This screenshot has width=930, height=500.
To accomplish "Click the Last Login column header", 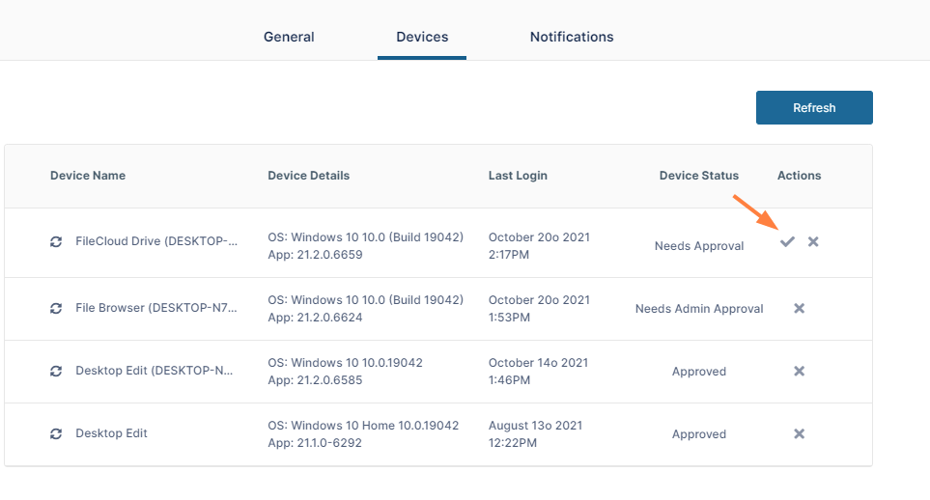I will [x=518, y=176].
